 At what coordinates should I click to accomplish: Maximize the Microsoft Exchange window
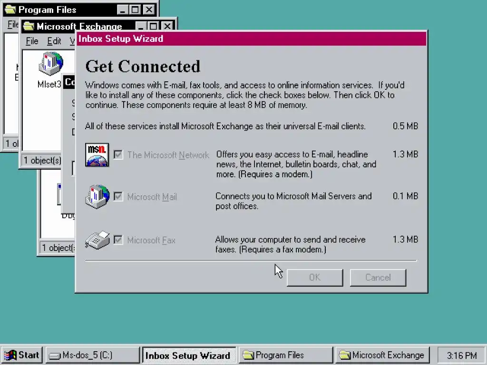pos(153,26)
